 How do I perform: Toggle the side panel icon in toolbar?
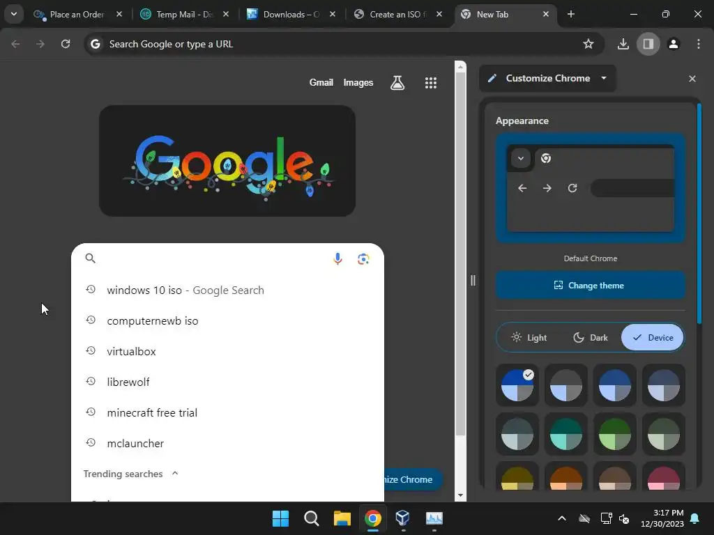(x=648, y=44)
